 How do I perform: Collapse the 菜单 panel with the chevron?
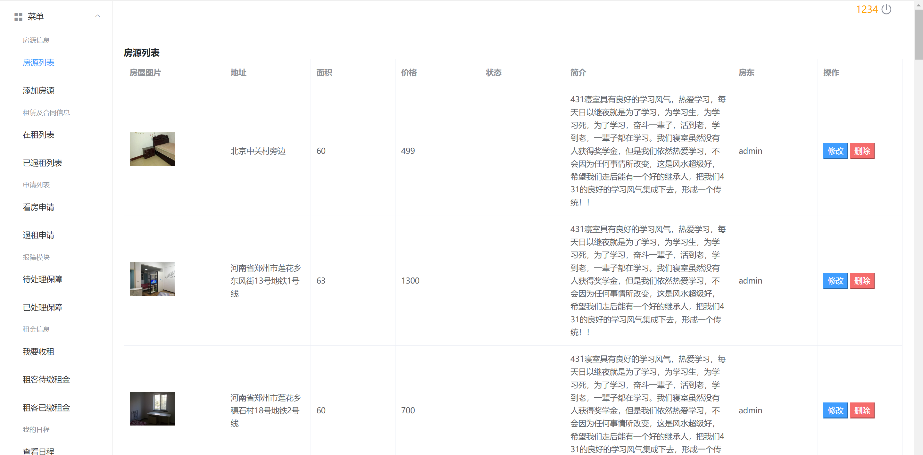[x=97, y=16]
